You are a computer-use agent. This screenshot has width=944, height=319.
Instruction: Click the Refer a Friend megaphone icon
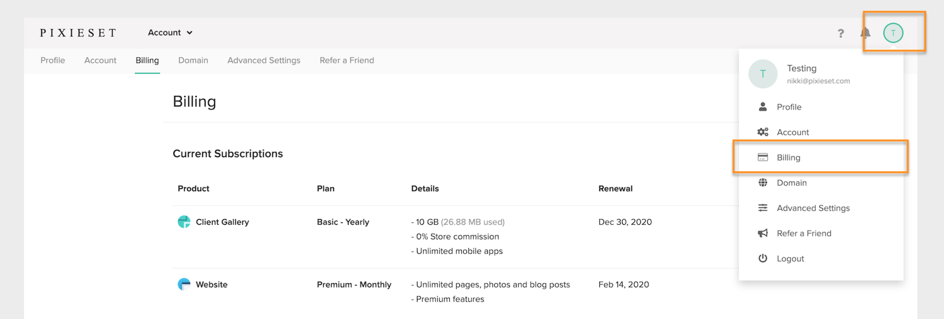click(x=763, y=233)
